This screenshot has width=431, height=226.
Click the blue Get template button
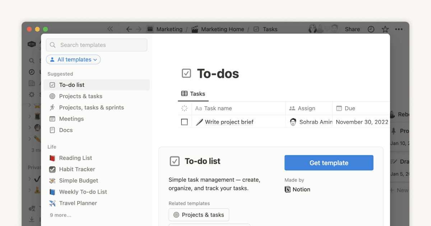(328, 163)
